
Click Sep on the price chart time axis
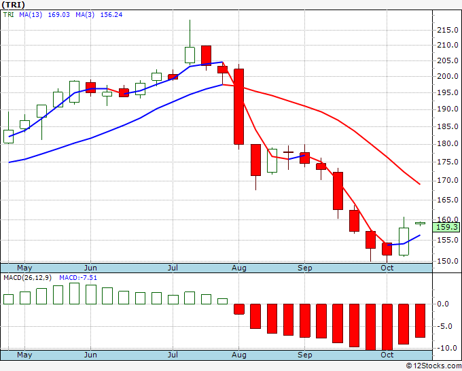304,268
